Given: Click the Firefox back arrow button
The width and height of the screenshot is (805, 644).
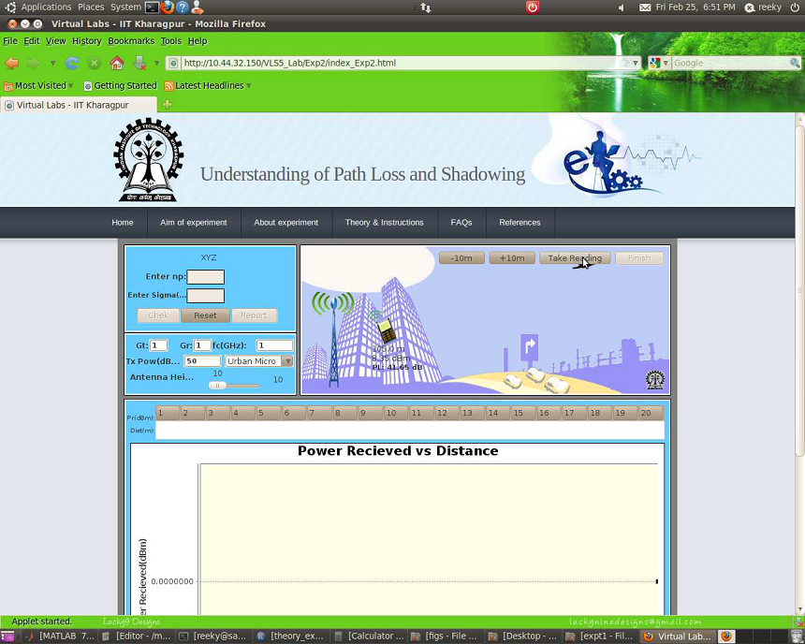Looking at the screenshot, I should pos(12,63).
